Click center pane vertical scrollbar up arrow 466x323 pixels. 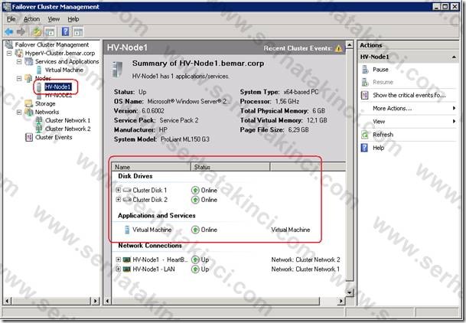click(x=350, y=45)
